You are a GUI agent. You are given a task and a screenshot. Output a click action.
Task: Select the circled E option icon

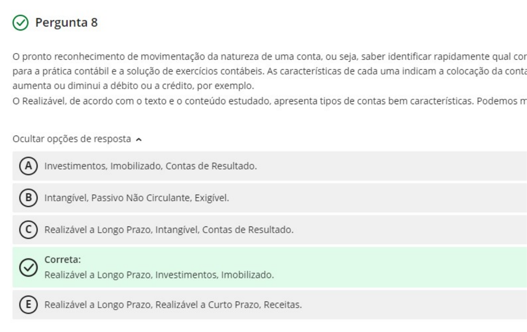pos(28,305)
